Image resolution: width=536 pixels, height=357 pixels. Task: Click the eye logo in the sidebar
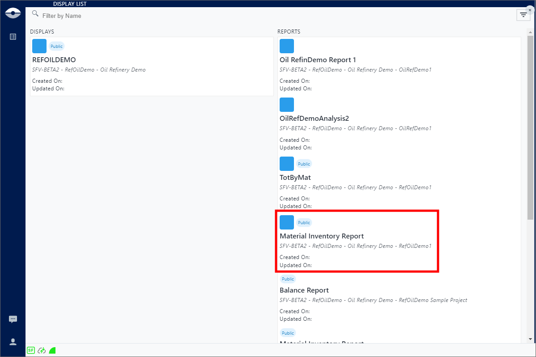(x=13, y=13)
